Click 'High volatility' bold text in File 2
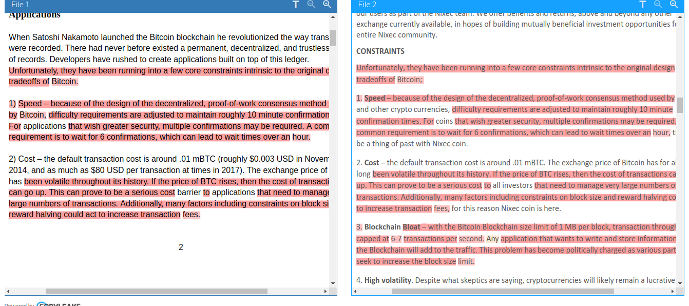The height and width of the screenshot is (306, 689). click(x=388, y=280)
